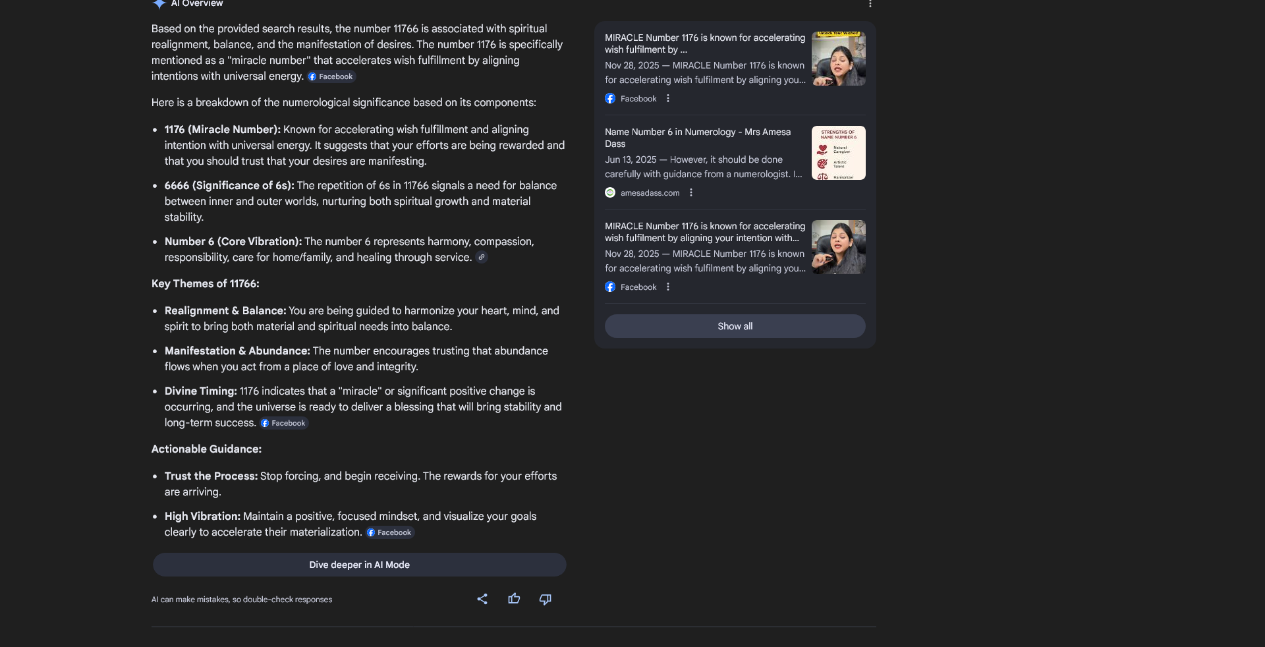Open options menu for first Facebook source
Viewport: 1265px width, 647px height.
coord(668,98)
